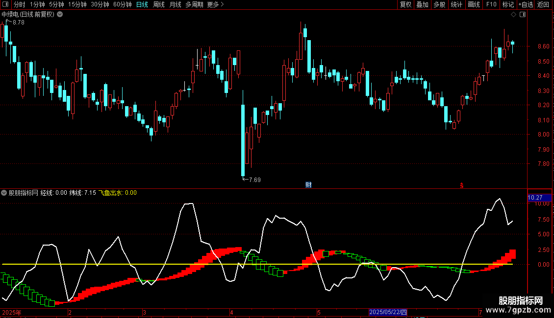This screenshot has height=318, width=554.
Task: Open the 多股 multi-stock view
Action: coord(440,4)
